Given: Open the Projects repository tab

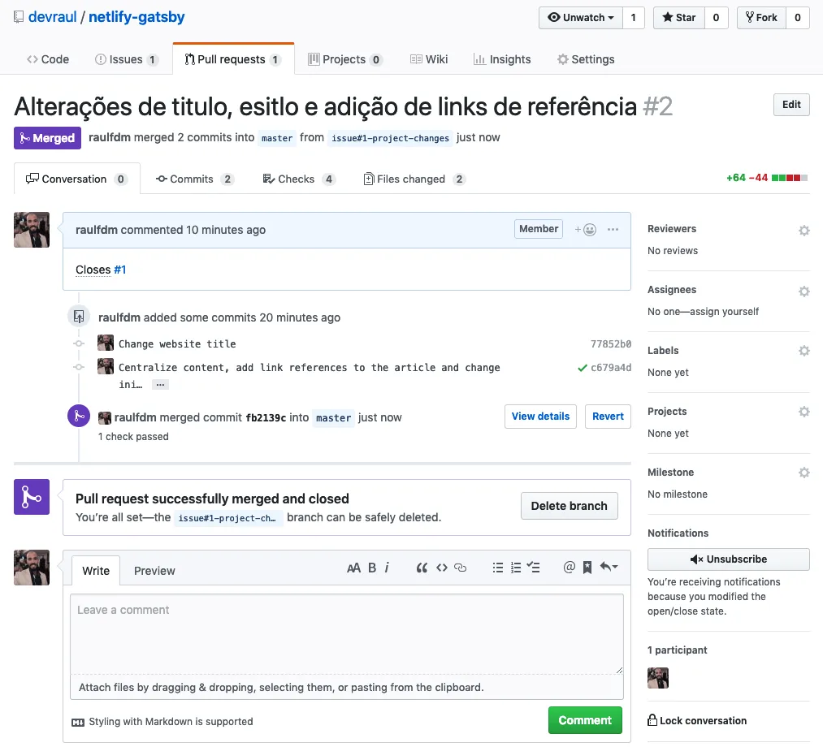Looking at the screenshot, I should click(x=344, y=59).
